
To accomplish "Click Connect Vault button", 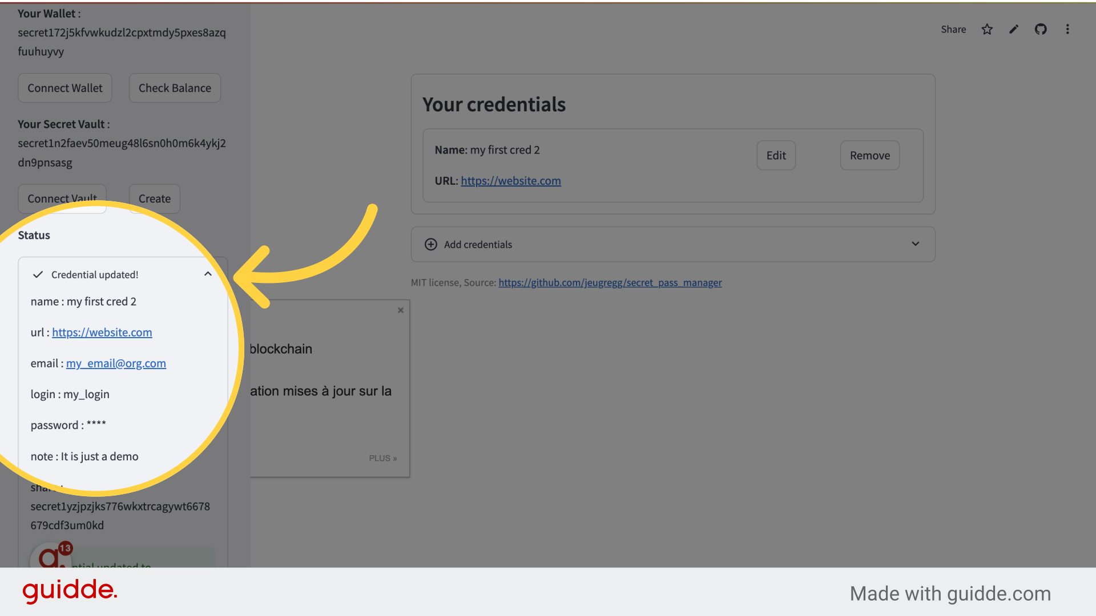I will point(62,198).
